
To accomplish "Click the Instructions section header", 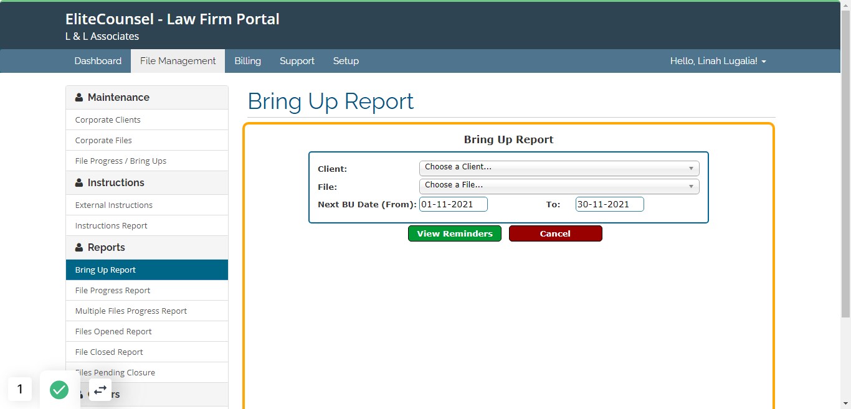I will click(147, 183).
